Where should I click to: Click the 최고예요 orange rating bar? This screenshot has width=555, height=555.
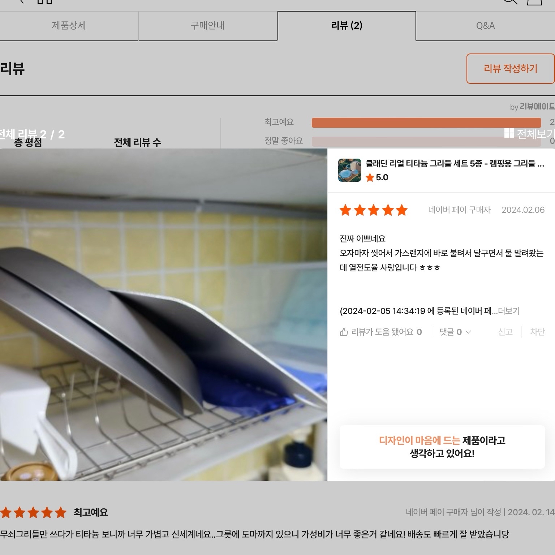pos(426,122)
